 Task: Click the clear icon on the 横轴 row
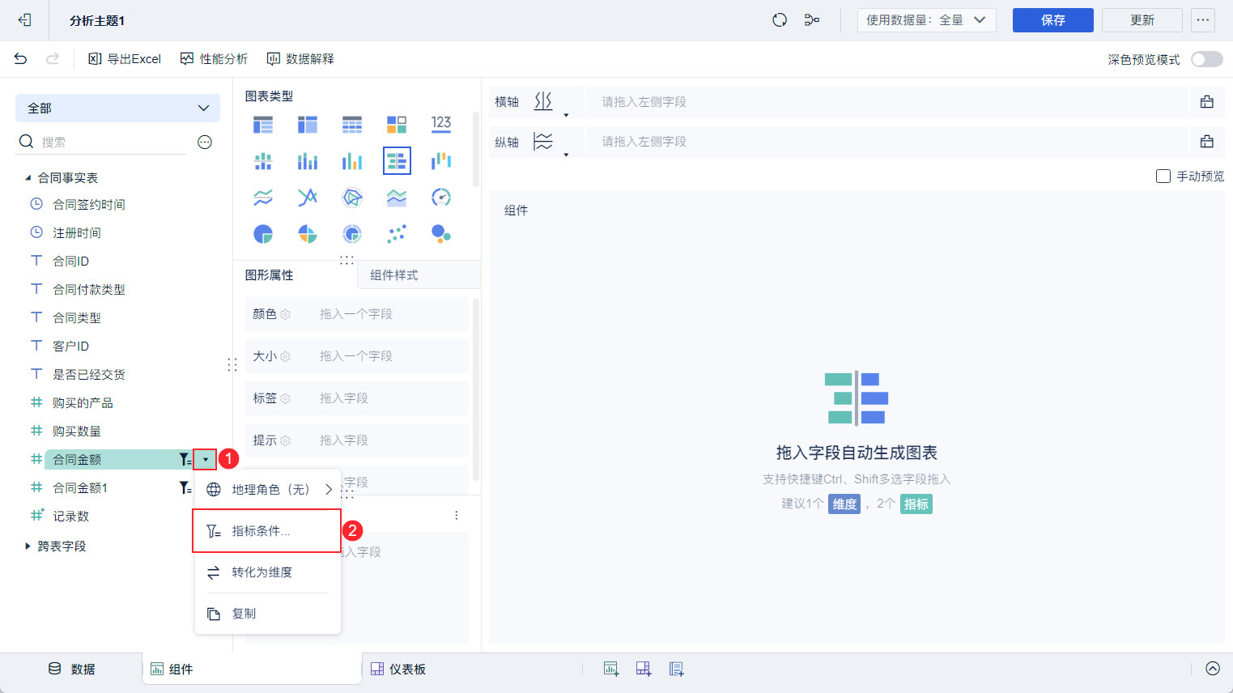click(x=1207, y=102)
